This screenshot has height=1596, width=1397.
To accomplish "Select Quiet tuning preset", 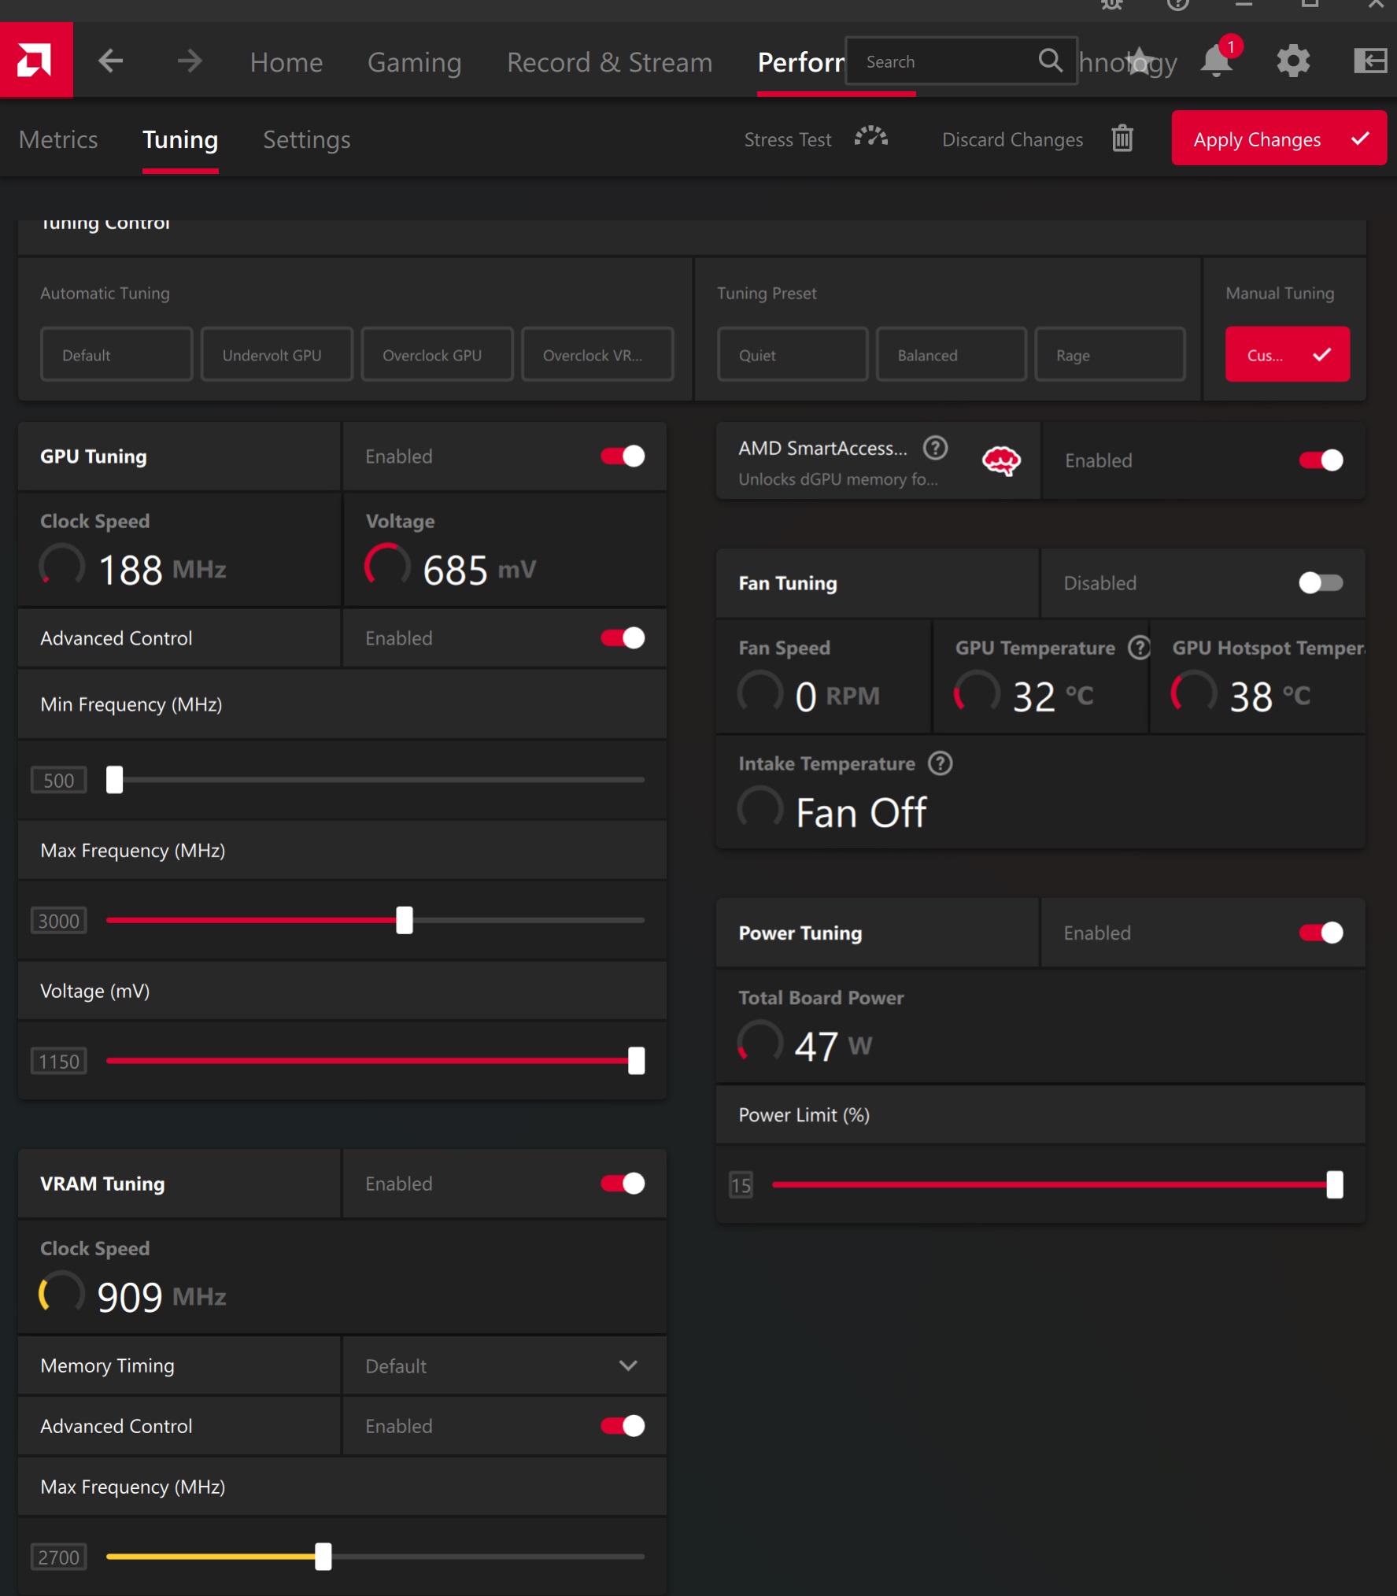I will 793,355.
